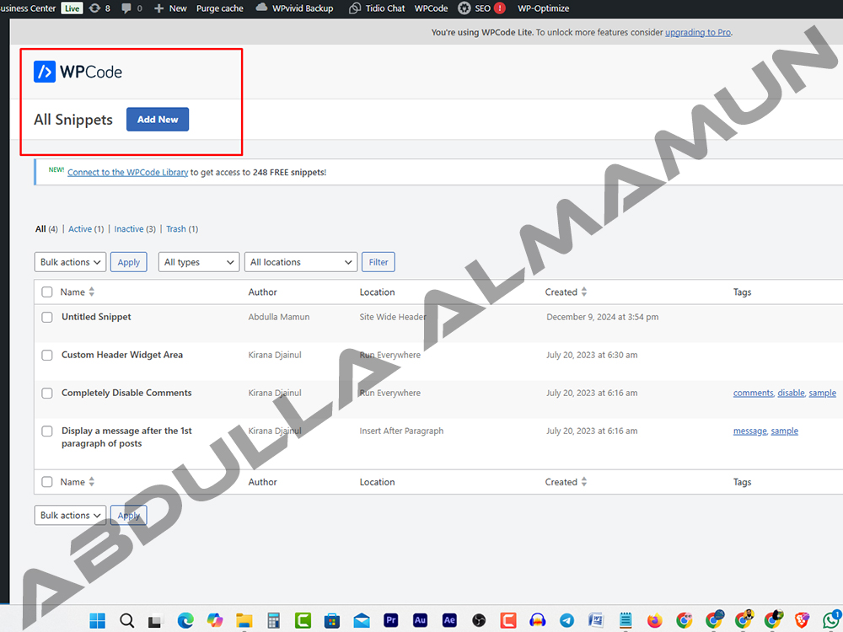Open the All locations dropdown

click(x=301, y=262)
